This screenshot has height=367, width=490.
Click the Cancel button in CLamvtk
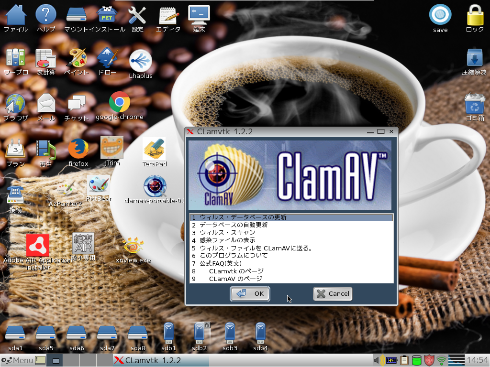(x=333, y=294)
